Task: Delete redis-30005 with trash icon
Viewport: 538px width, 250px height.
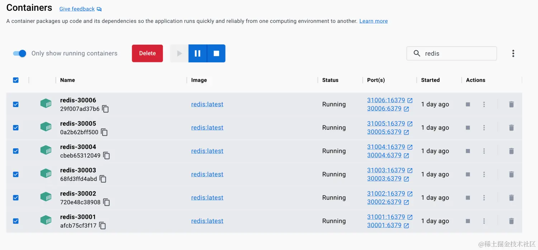Action: click(x=511, y=128)
